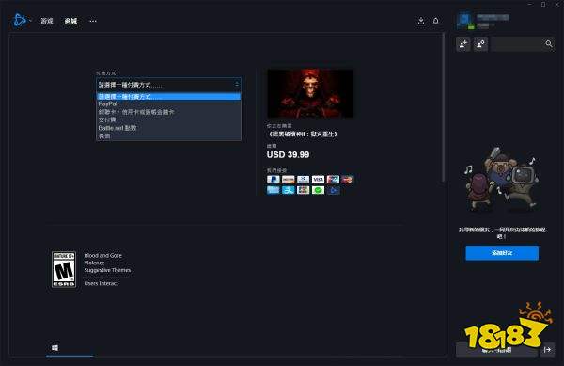The width and height of the screenshot is (564, 366).
Task: Click the Violence descriptor text
Action: (x=94, y=263)
